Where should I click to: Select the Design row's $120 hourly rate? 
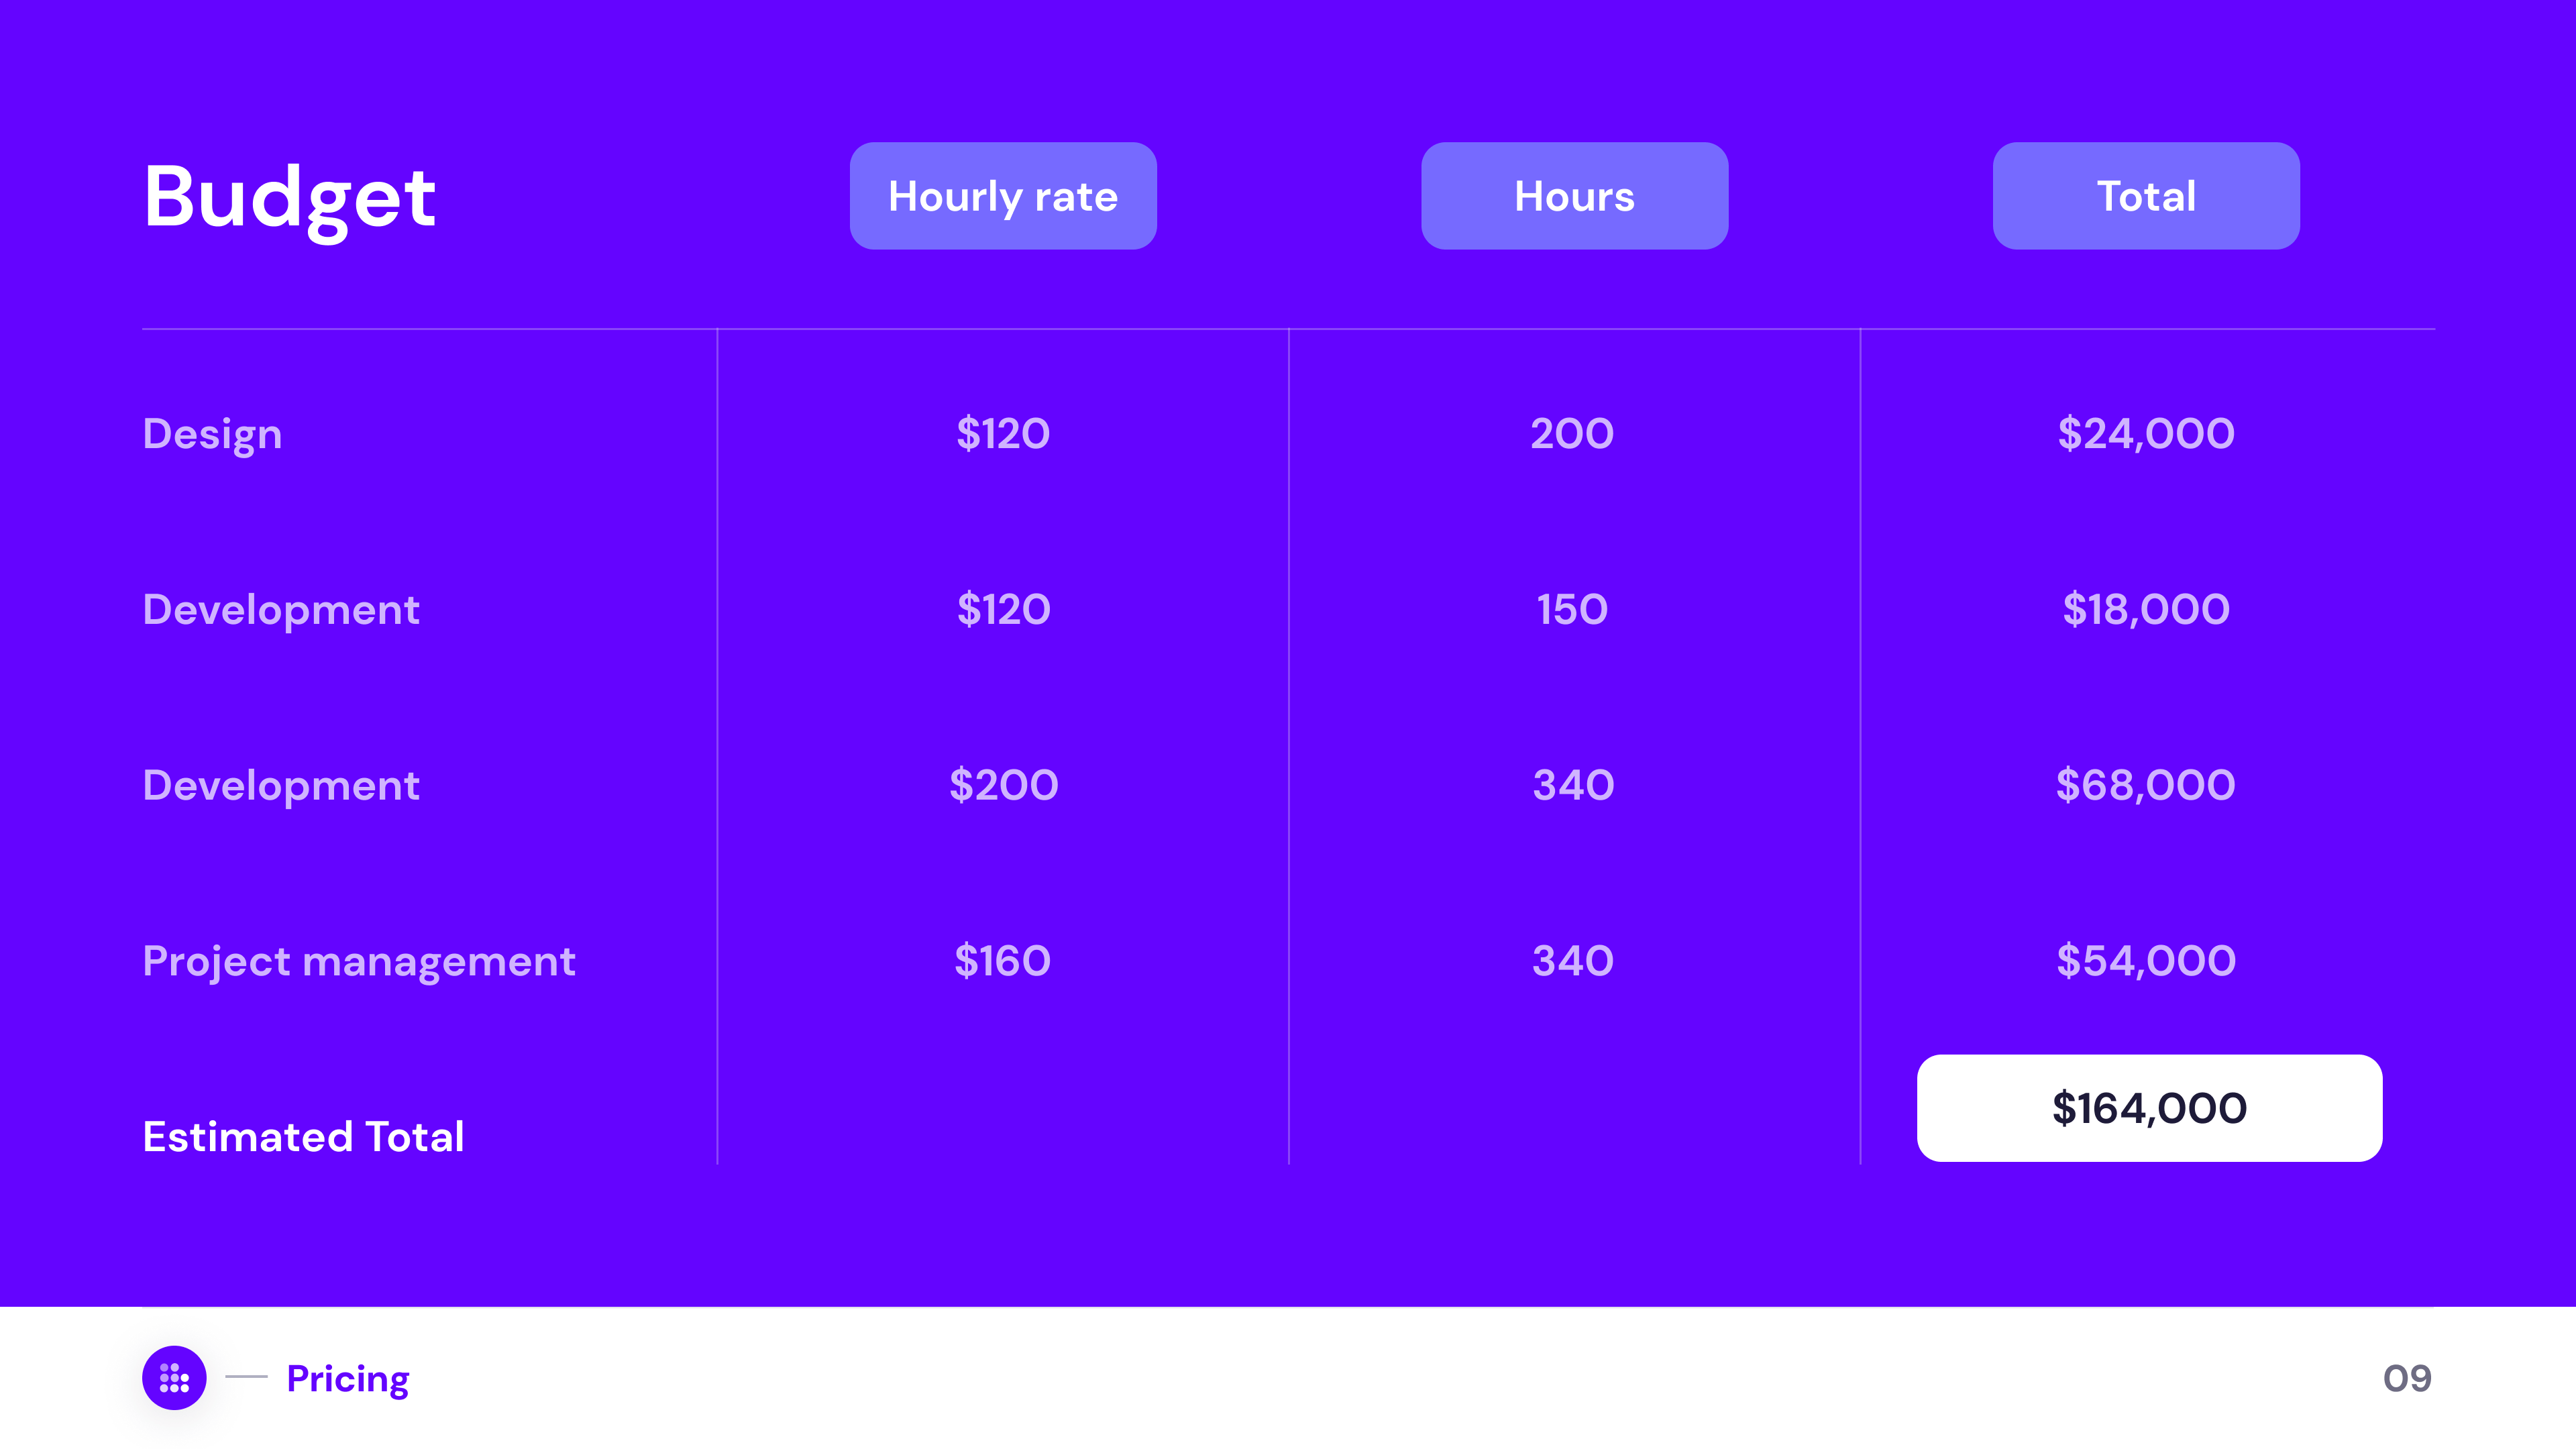(1003, 434)
